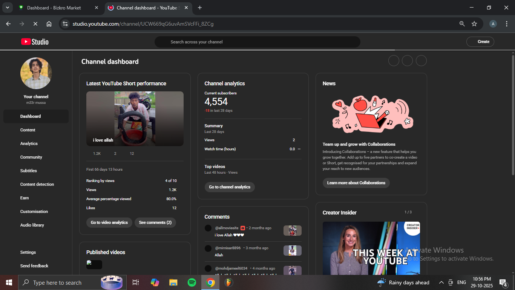Focus the Search across your channel field
515x290 pixels.
pyautogui.click(x=257, y=42)
